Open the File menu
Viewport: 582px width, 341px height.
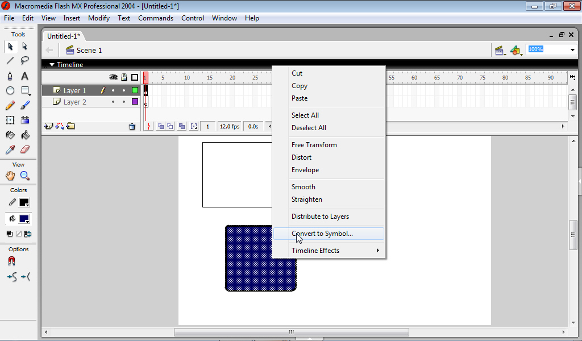click(9, 18)
